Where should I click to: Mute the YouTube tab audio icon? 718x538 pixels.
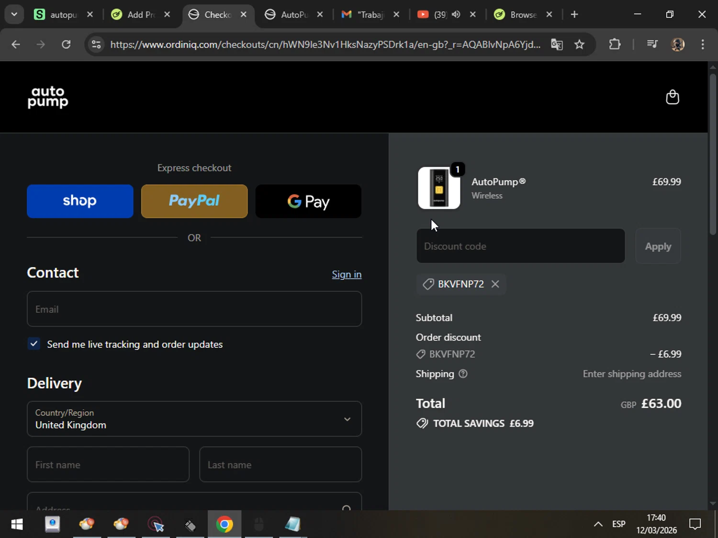coord(456,14)
